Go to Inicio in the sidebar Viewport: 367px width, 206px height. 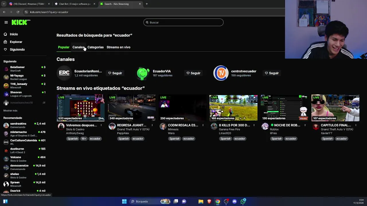pyautogui.click(x=14, y=34)
